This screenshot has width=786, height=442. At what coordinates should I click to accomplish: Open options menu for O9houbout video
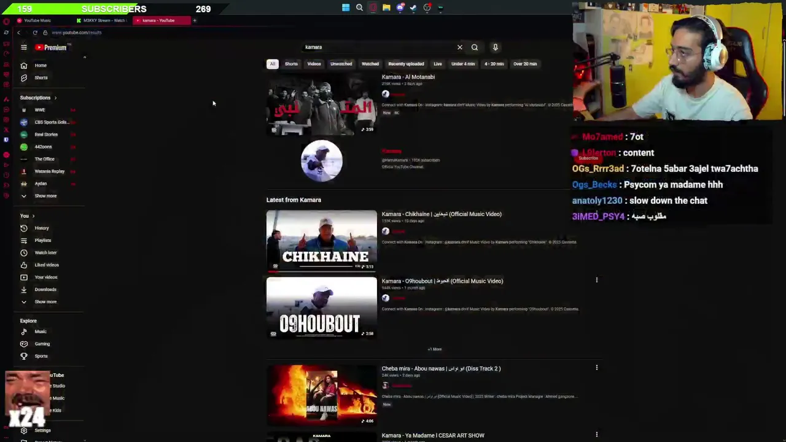pos(596,280)
